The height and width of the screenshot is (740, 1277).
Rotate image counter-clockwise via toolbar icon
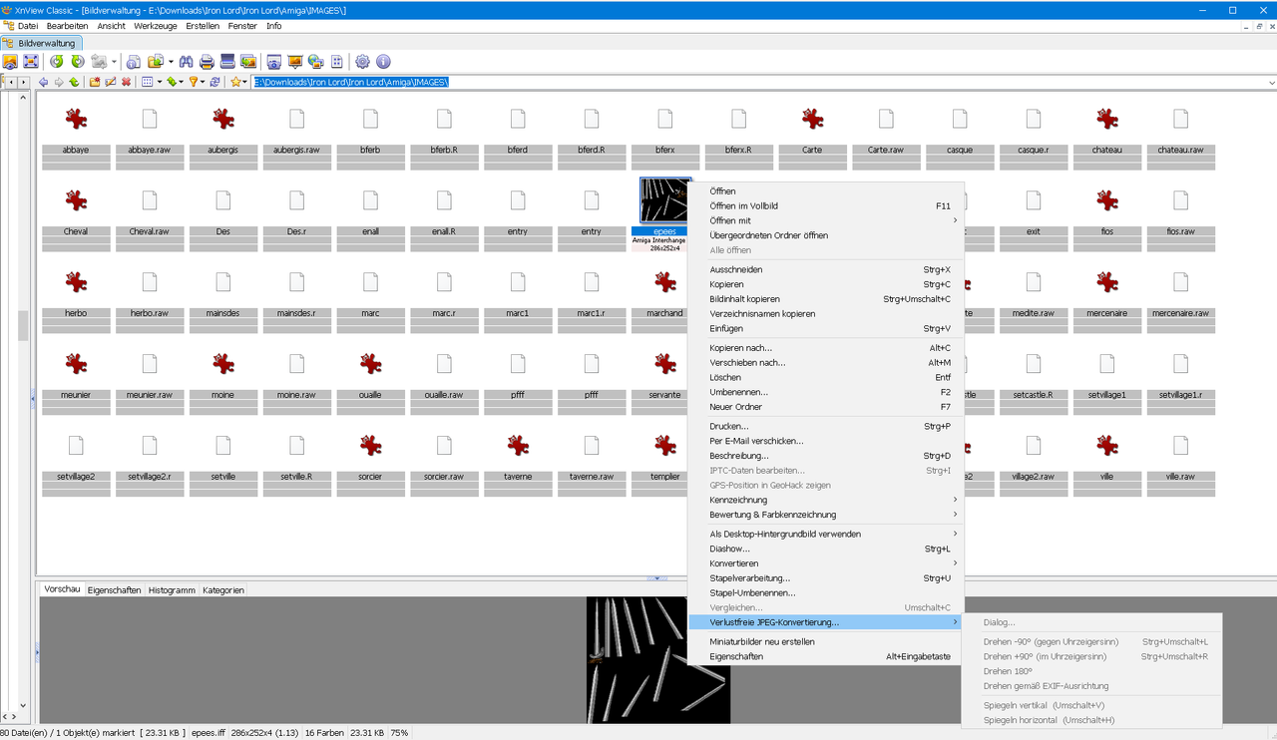(56, 62)
